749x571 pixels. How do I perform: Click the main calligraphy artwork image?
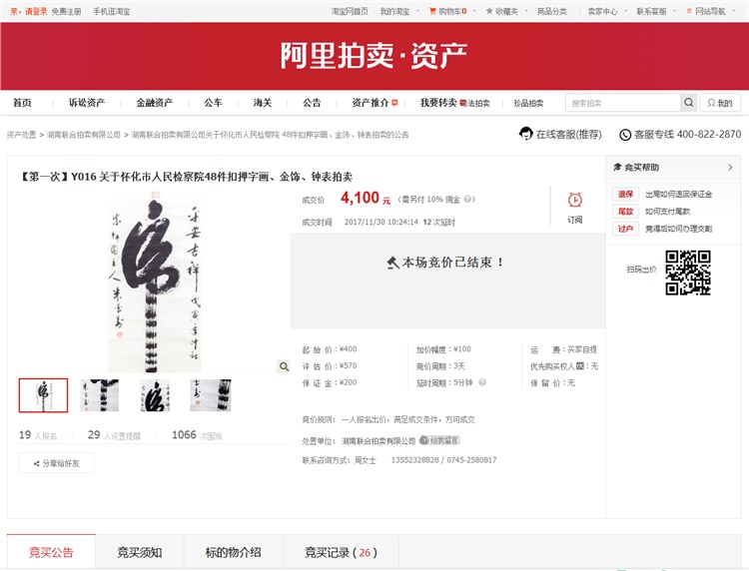coord(154,282)
